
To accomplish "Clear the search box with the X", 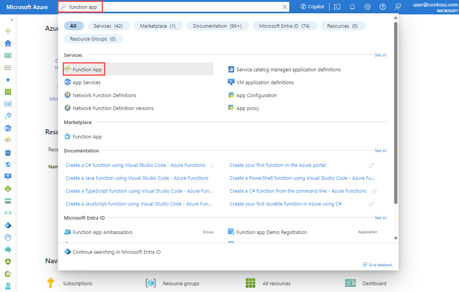I will 285,7.
